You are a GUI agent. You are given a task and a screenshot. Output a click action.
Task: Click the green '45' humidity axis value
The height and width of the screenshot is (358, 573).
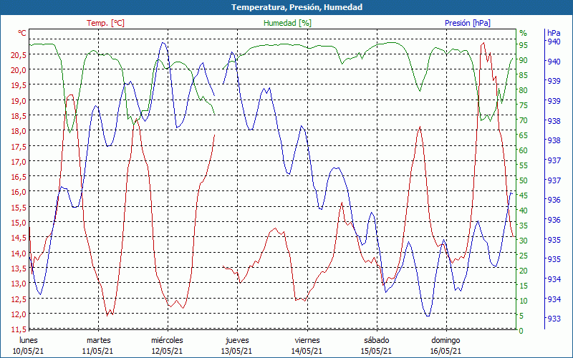pyautogui.click(x=524, y=195)
